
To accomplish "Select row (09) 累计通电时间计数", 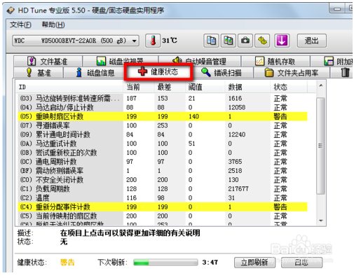I will click(163, 134).
